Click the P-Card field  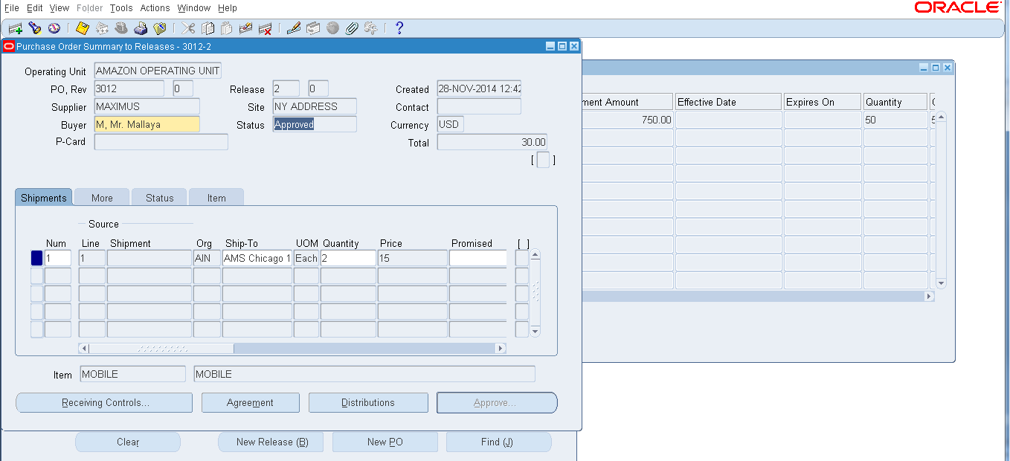click(161, 142)
